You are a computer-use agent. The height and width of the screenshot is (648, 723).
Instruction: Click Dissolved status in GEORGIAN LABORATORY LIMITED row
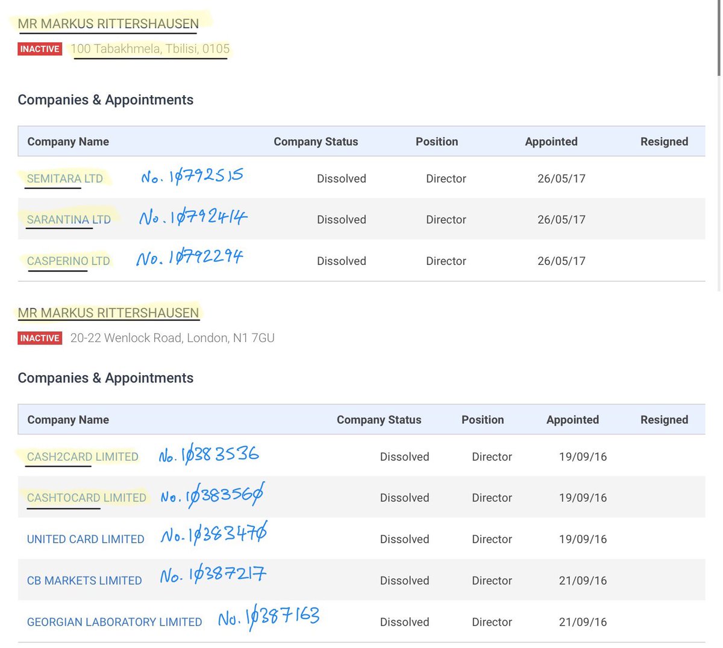click(405, 622)
